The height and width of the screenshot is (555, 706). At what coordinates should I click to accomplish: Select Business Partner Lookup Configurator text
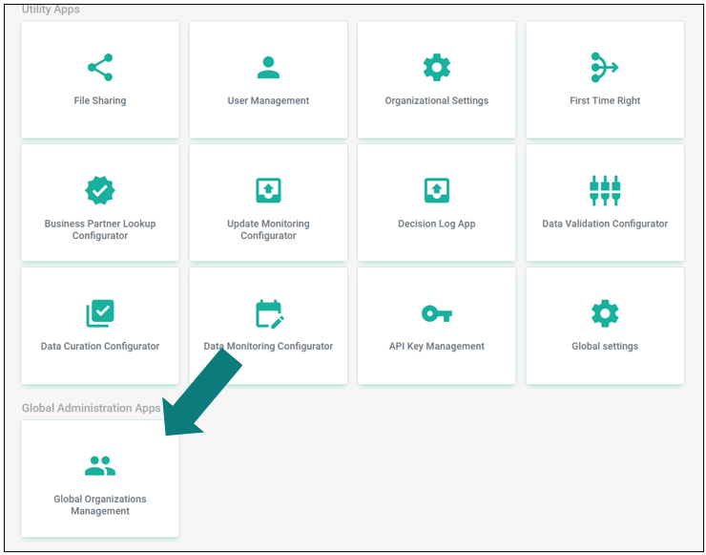[x=100, y=229]
